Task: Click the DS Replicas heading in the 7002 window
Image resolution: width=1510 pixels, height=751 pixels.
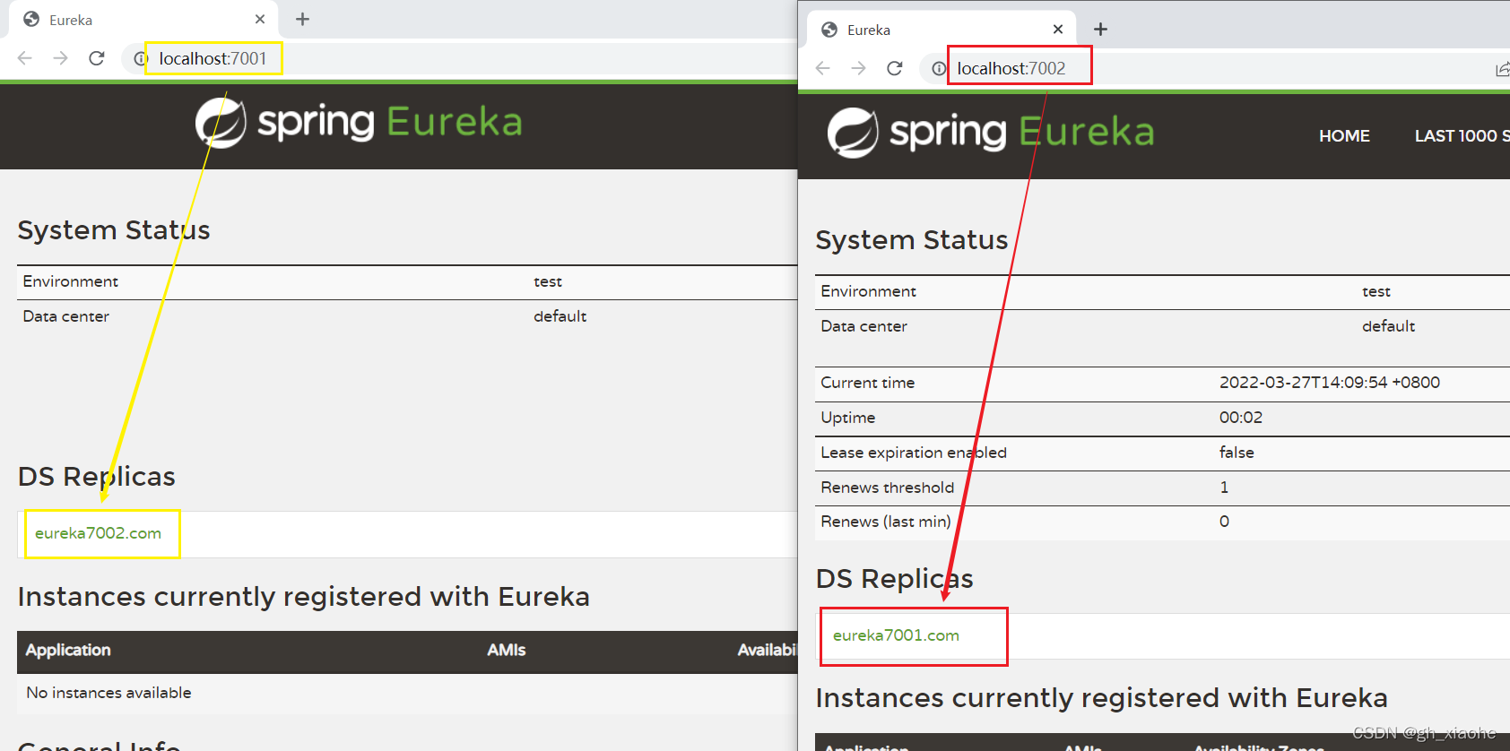Action: tap(895, 579)
